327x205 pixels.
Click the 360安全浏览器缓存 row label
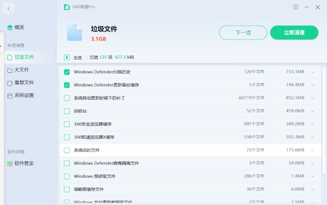93,124
